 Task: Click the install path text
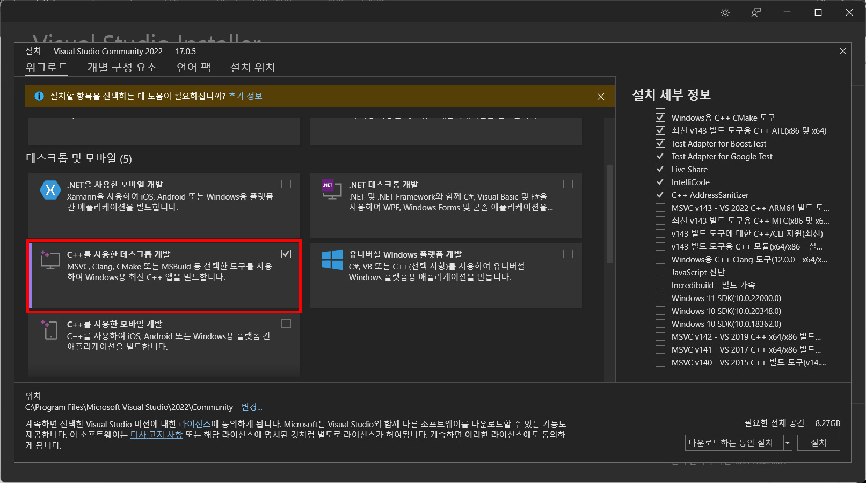(129, 407)
